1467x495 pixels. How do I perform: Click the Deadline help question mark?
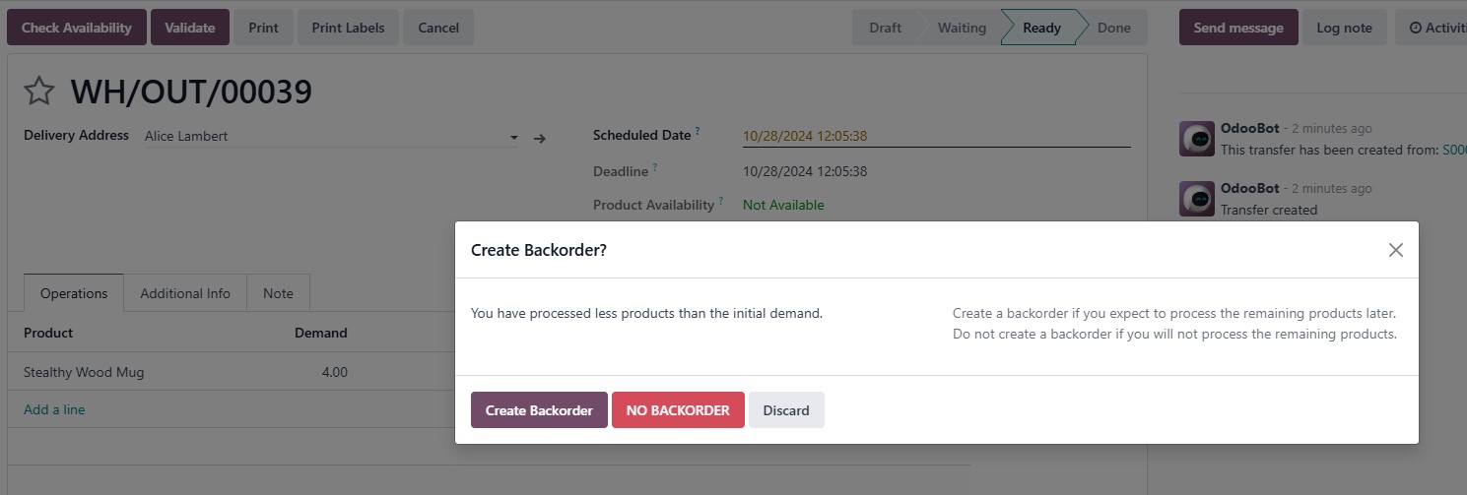pyautogui.click(x=654, y=167)
